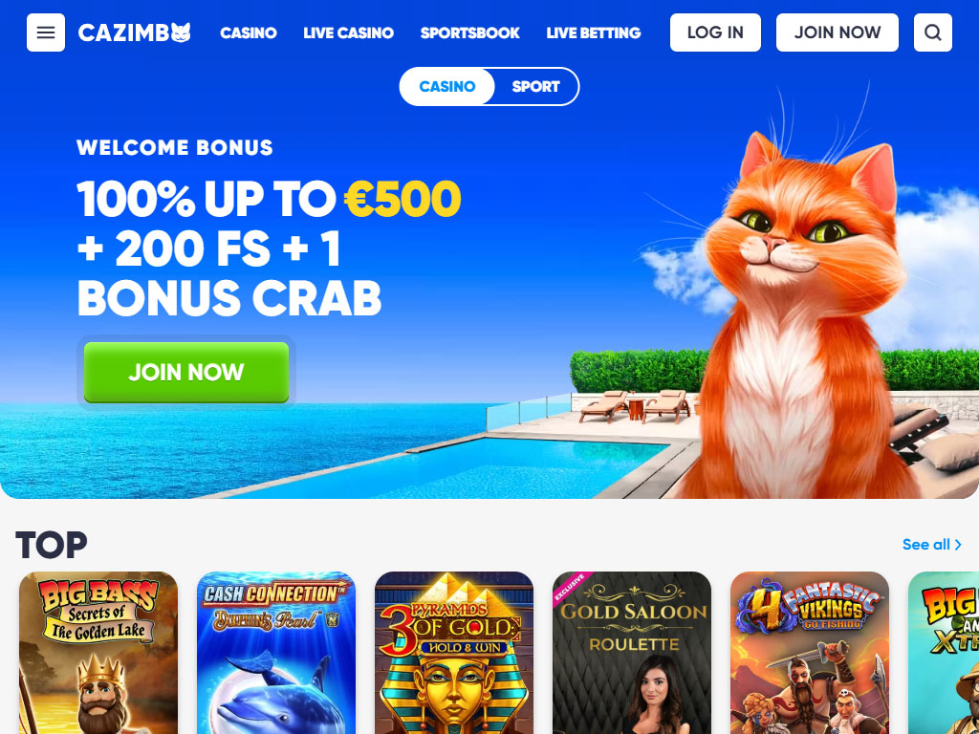Open the Live Casino menu item

[x=348, y=32]
